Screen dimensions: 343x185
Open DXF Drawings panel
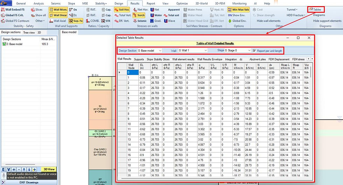coord(29,182)
